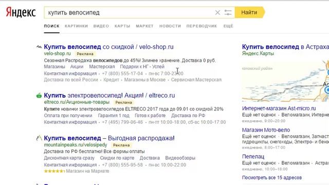Open the Акции sitelink
This screenshot has width=329, height=185.
(77, 67)
